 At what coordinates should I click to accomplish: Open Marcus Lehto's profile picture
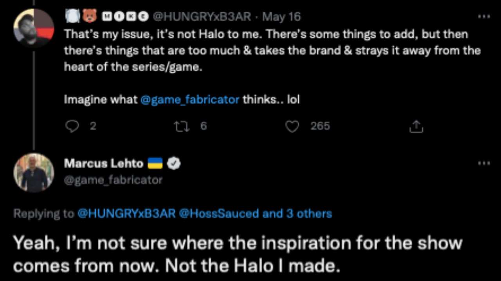coord(34,173)
